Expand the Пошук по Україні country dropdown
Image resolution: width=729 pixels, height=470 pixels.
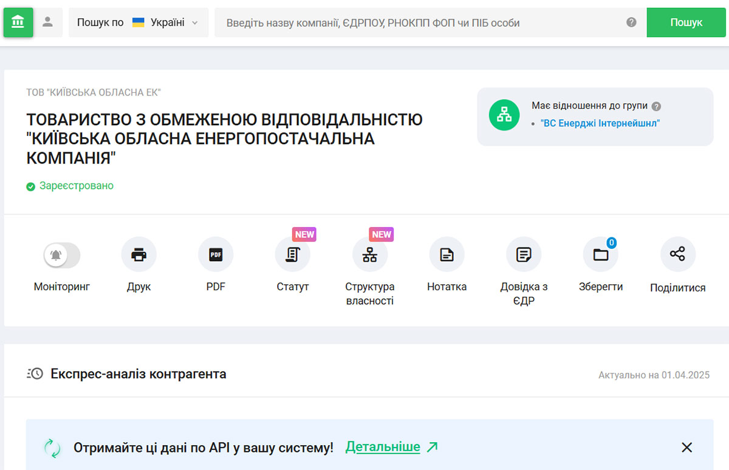click(x=138, y=22)
